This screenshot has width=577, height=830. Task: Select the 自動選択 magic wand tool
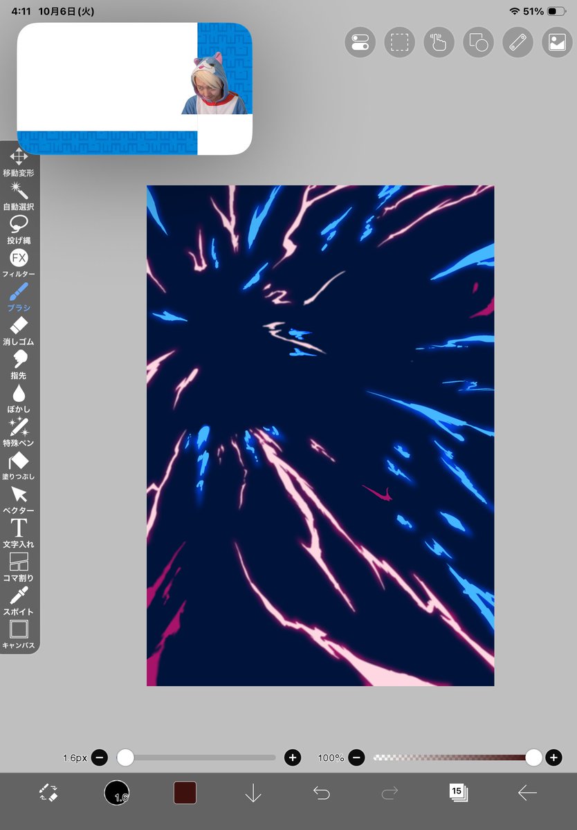tap(19, 196)
